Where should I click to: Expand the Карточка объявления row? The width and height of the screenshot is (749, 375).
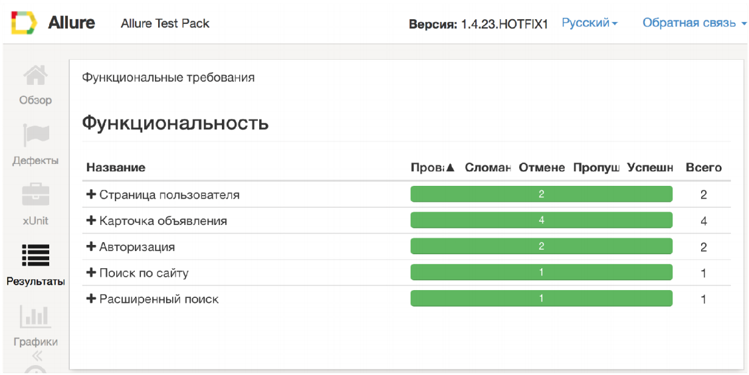coord(92,220)
